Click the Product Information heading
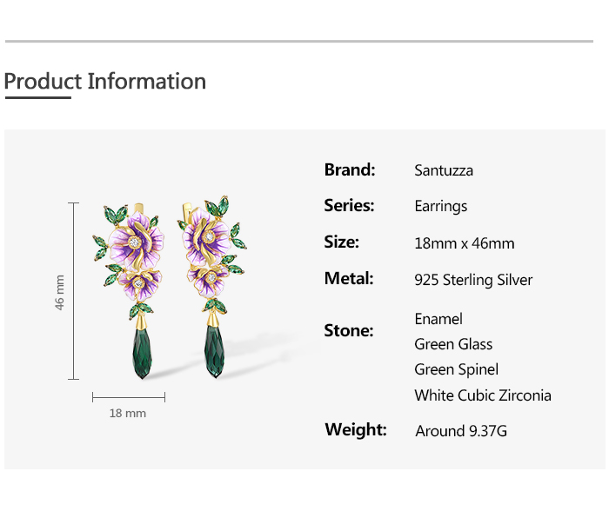 (x=105, y=82)
